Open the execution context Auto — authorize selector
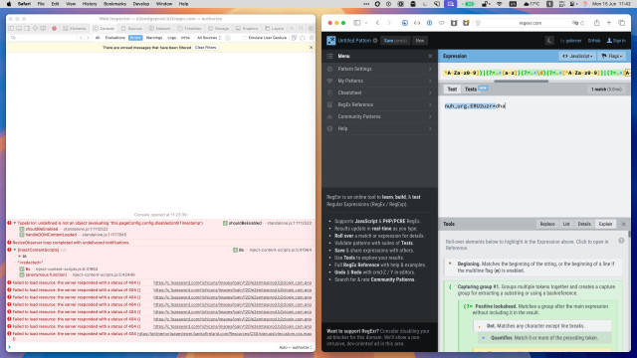Screen dimensions: 637x358 point(296,347)
